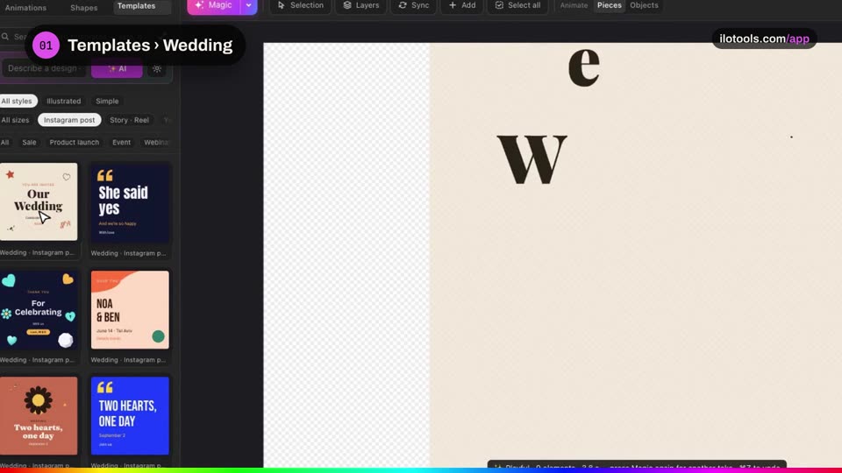The height and width of the screenshot is (473, 842).
Task: Click the Magic button
Action: [213, 6]
